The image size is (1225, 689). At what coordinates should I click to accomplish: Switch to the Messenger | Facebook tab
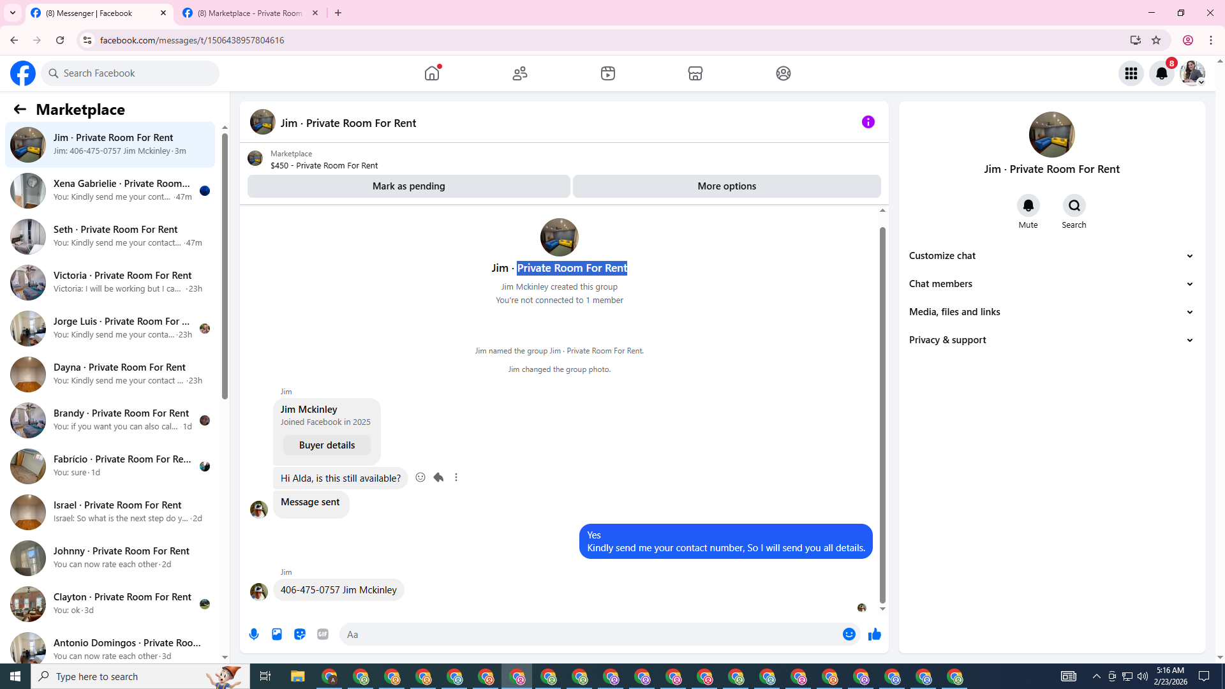[100, 13]
